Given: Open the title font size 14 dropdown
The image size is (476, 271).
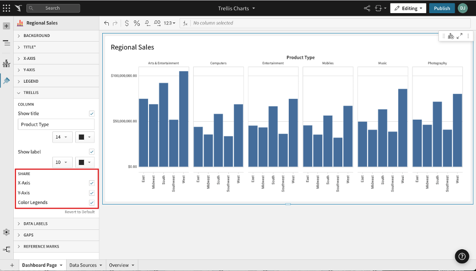Looking at the screenshot, I should [62, 137].
